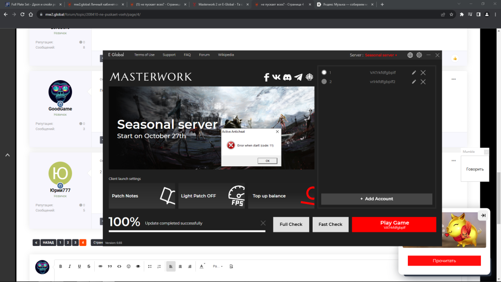
Task: Select account 1 radio button
Action: coord(324,73)
